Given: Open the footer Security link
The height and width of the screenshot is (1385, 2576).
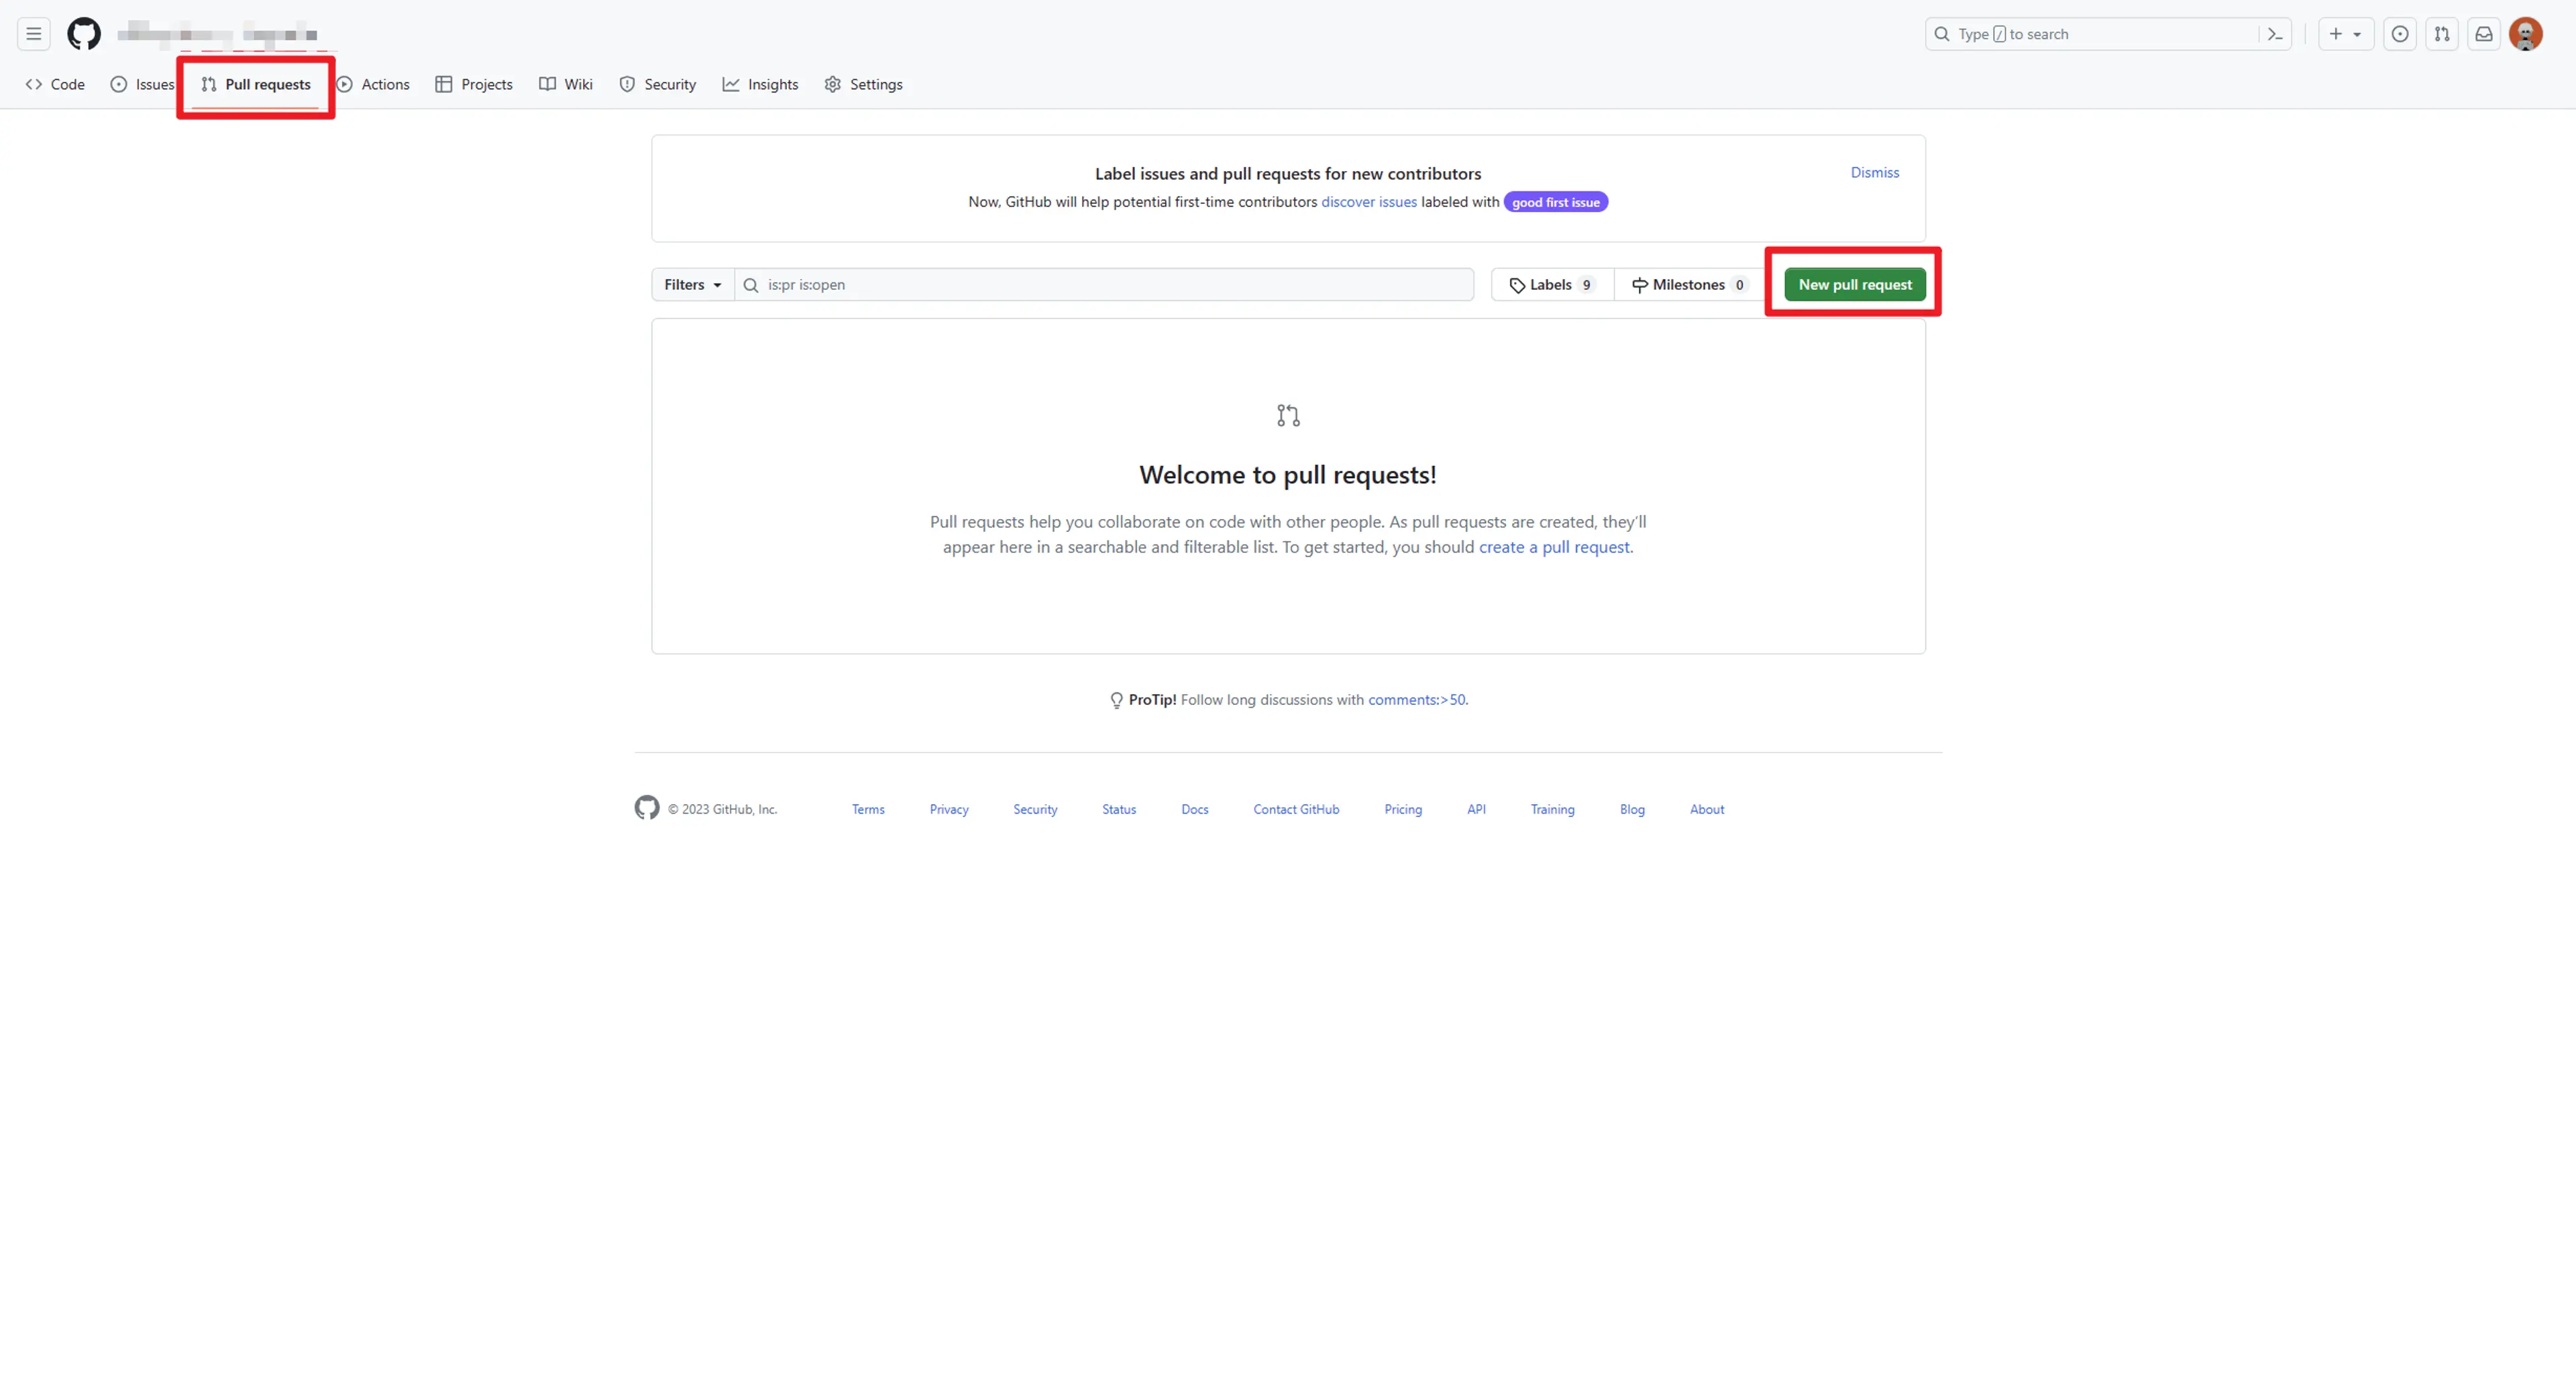Looking at the screenshot, I should click(x=1035, y=809).
